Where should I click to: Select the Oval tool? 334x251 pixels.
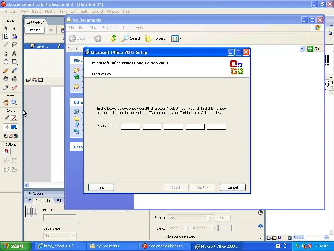point(6,62)
